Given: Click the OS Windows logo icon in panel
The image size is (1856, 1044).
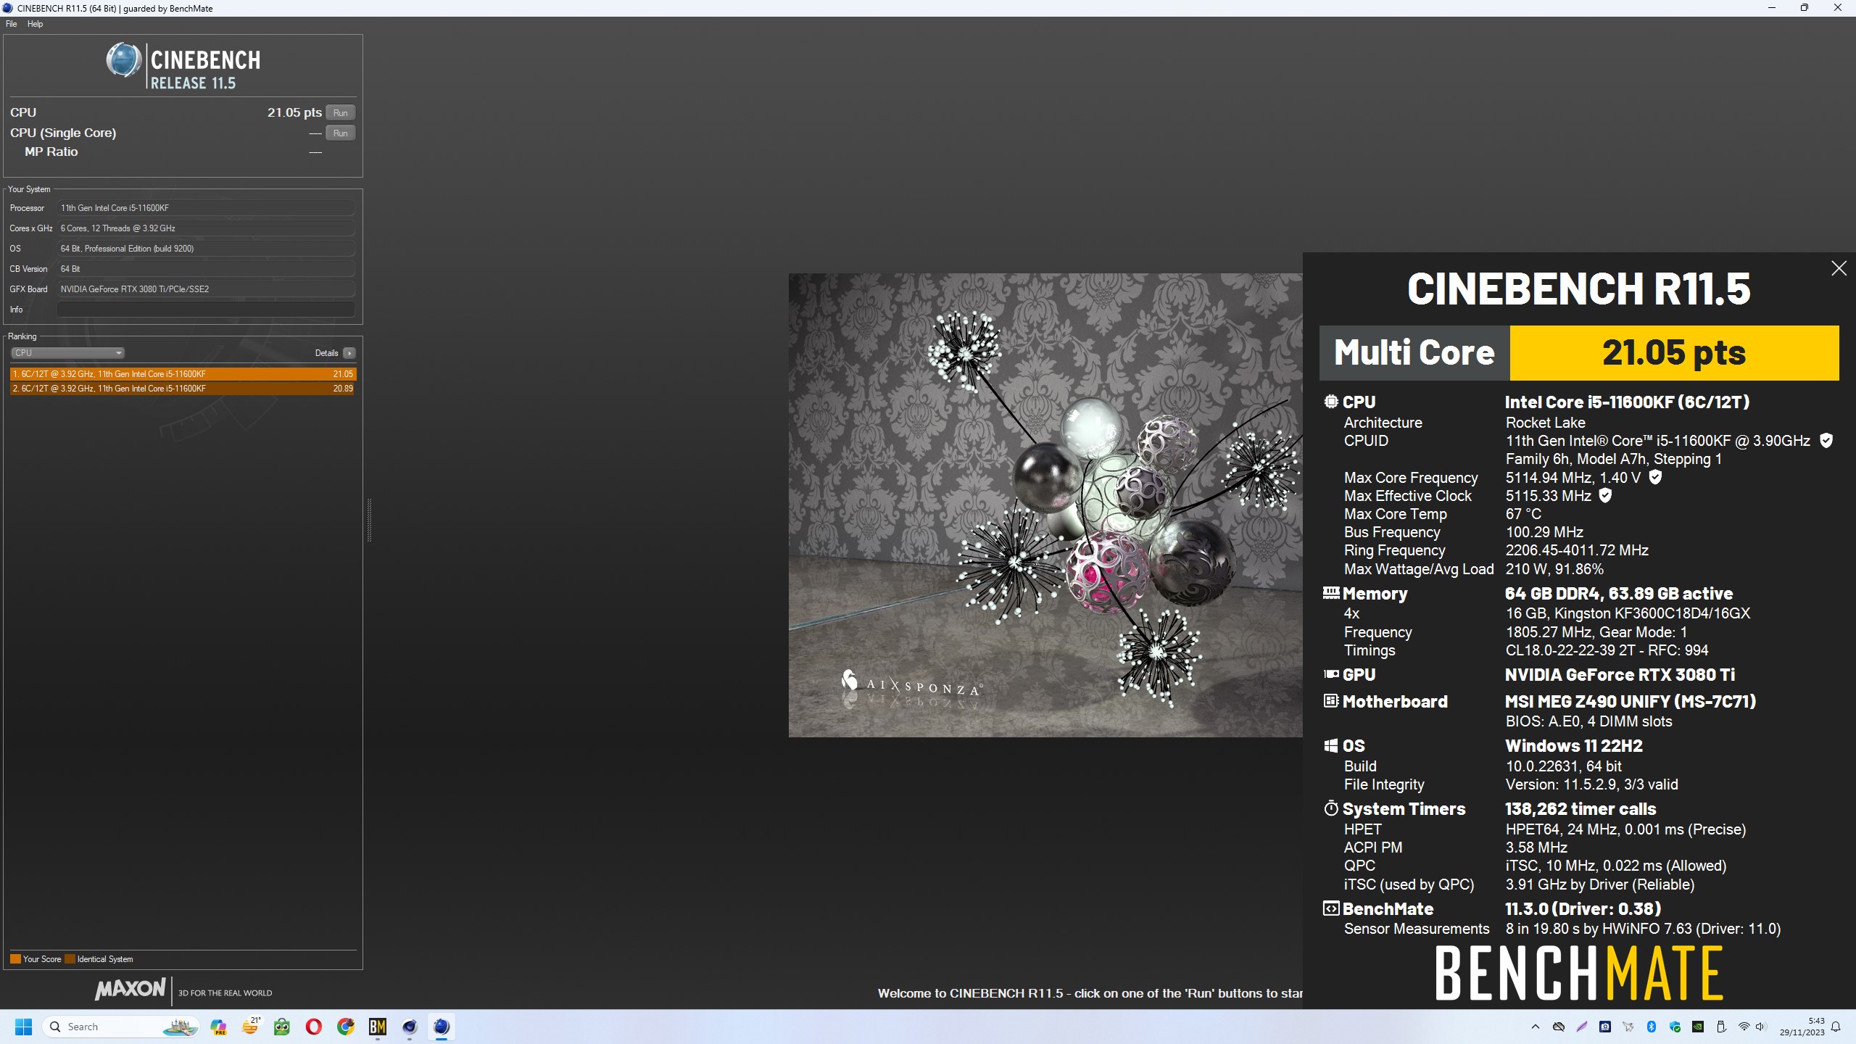Looking at the screenshot, I should click(1331, 745).
